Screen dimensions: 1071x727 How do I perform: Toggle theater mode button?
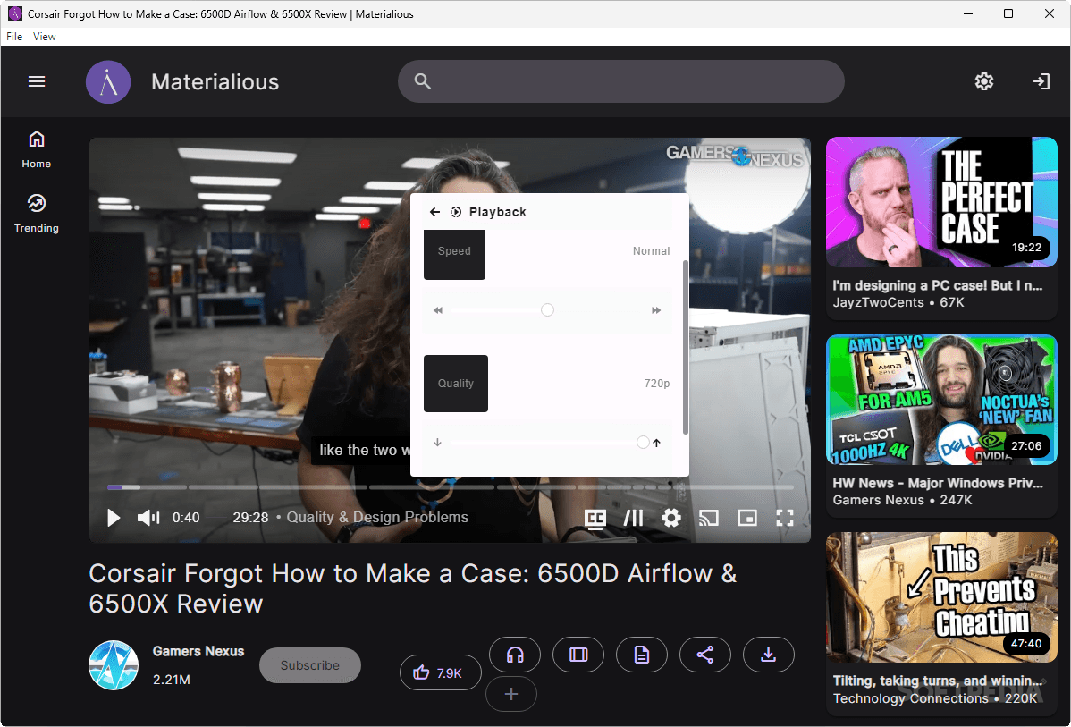[578, 655]
